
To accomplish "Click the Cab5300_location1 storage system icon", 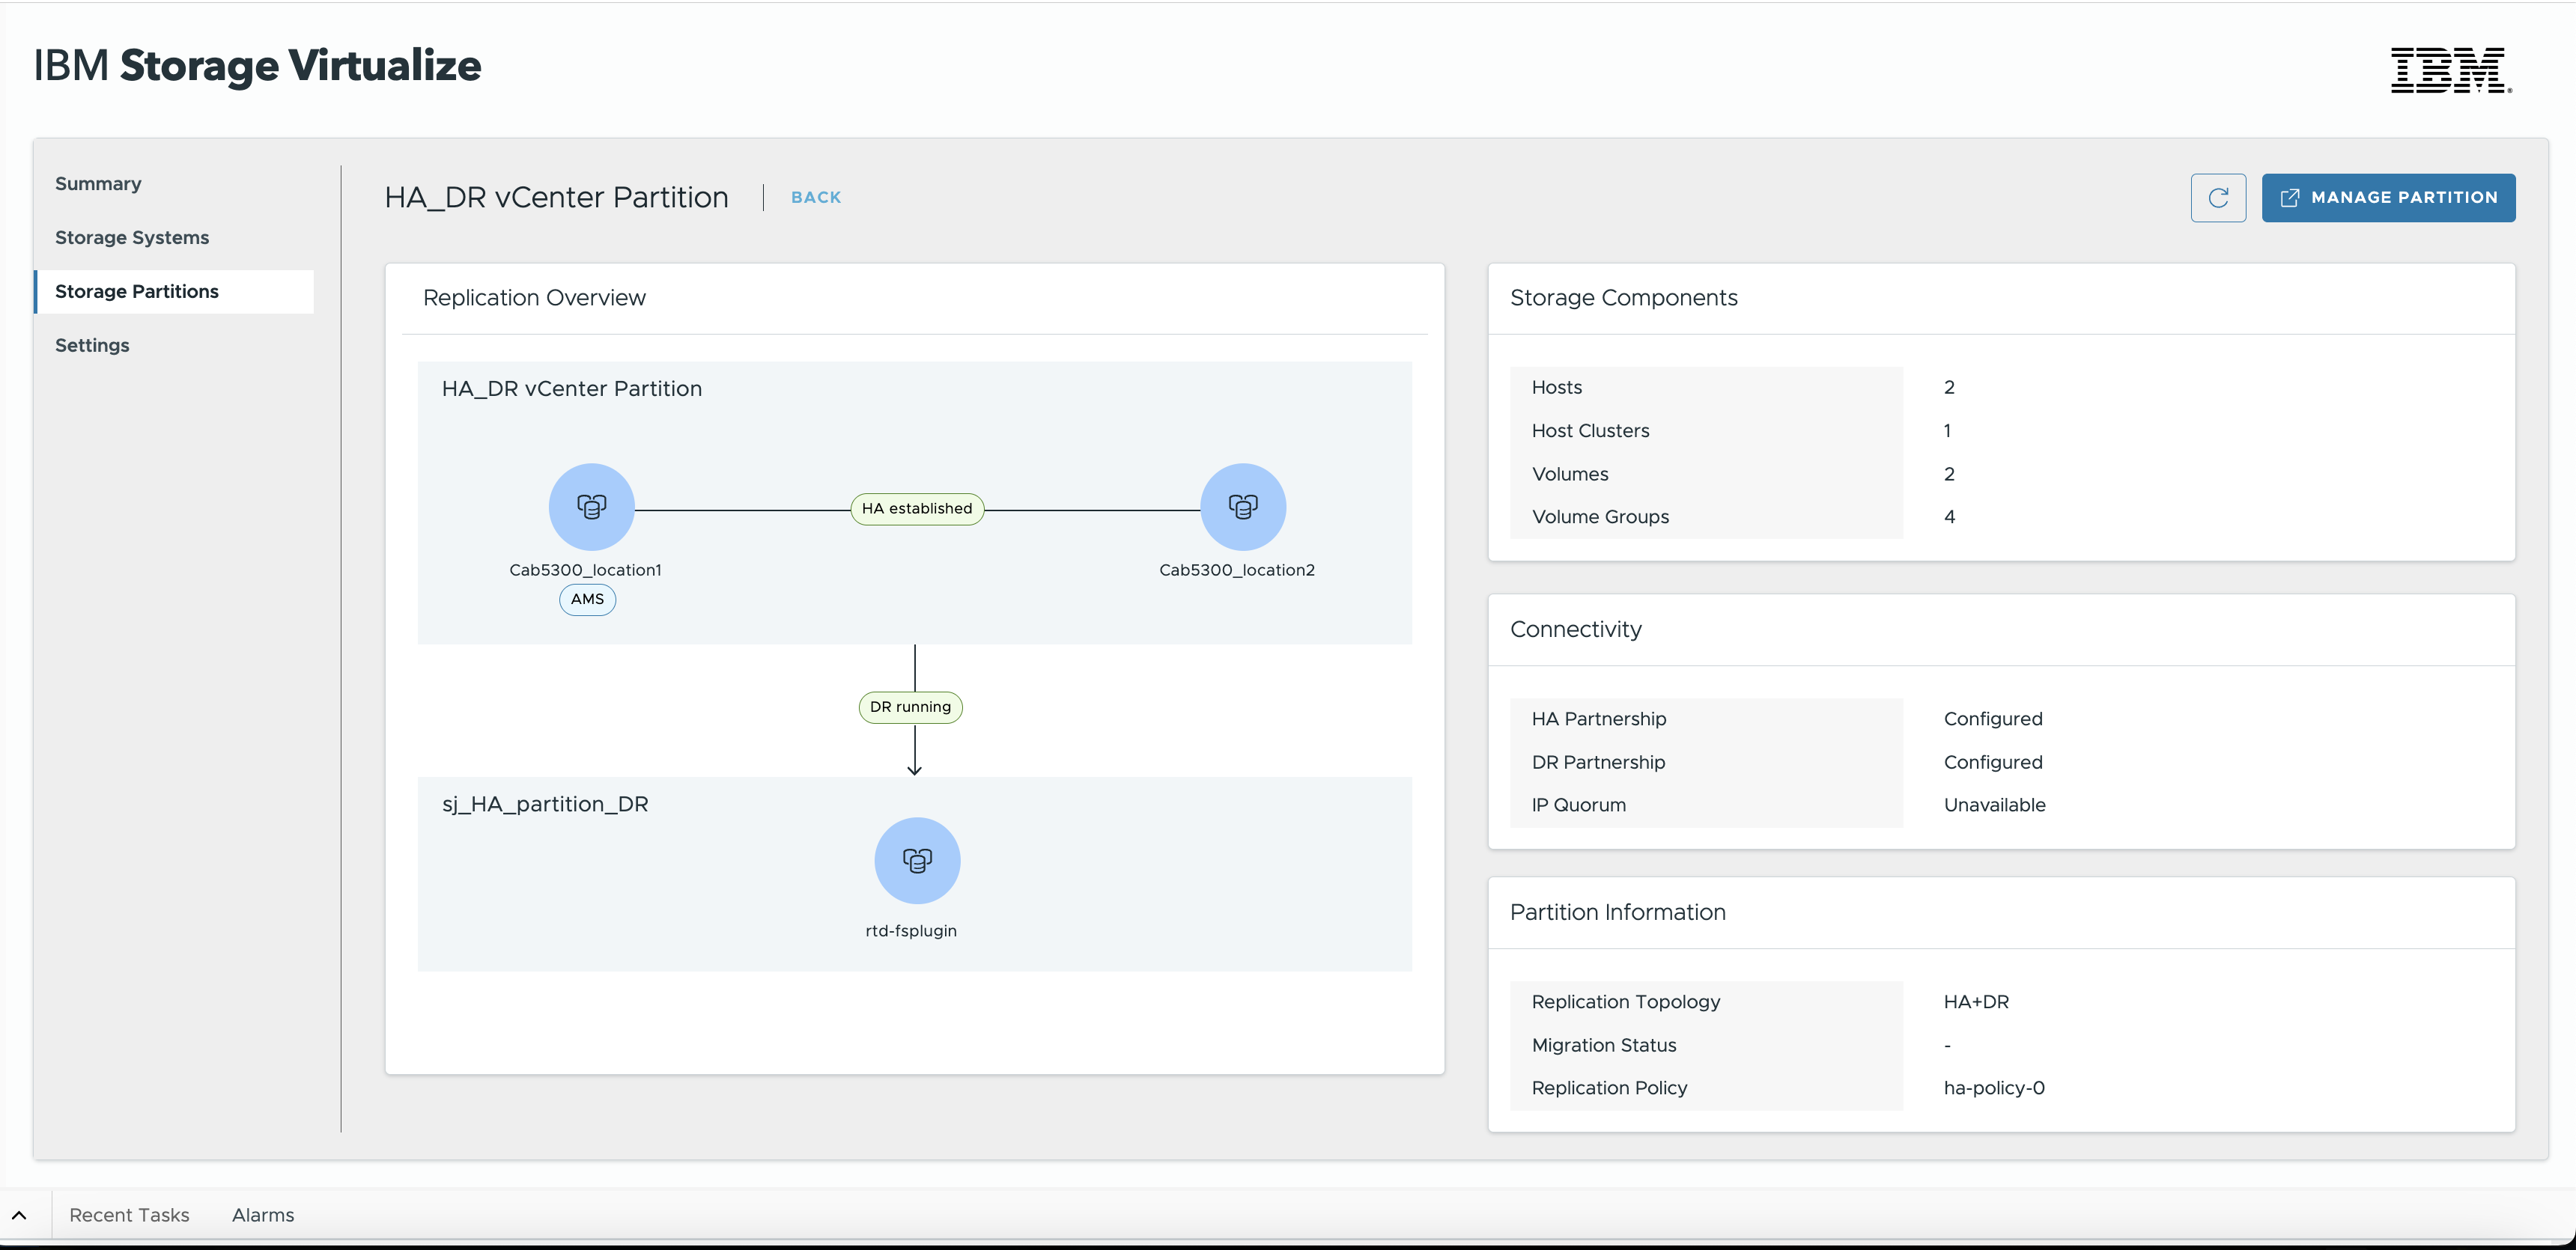I will [x=591, y=507].
